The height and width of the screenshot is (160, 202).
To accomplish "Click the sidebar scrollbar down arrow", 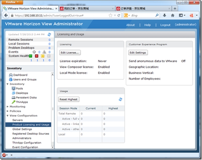I will 53,147.
